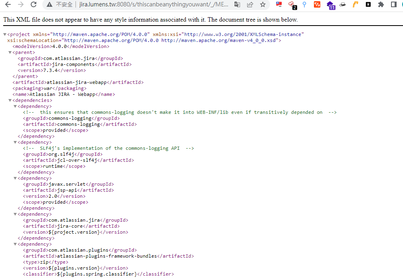Open the Google Translate page icon

click(x=237, y=4)
